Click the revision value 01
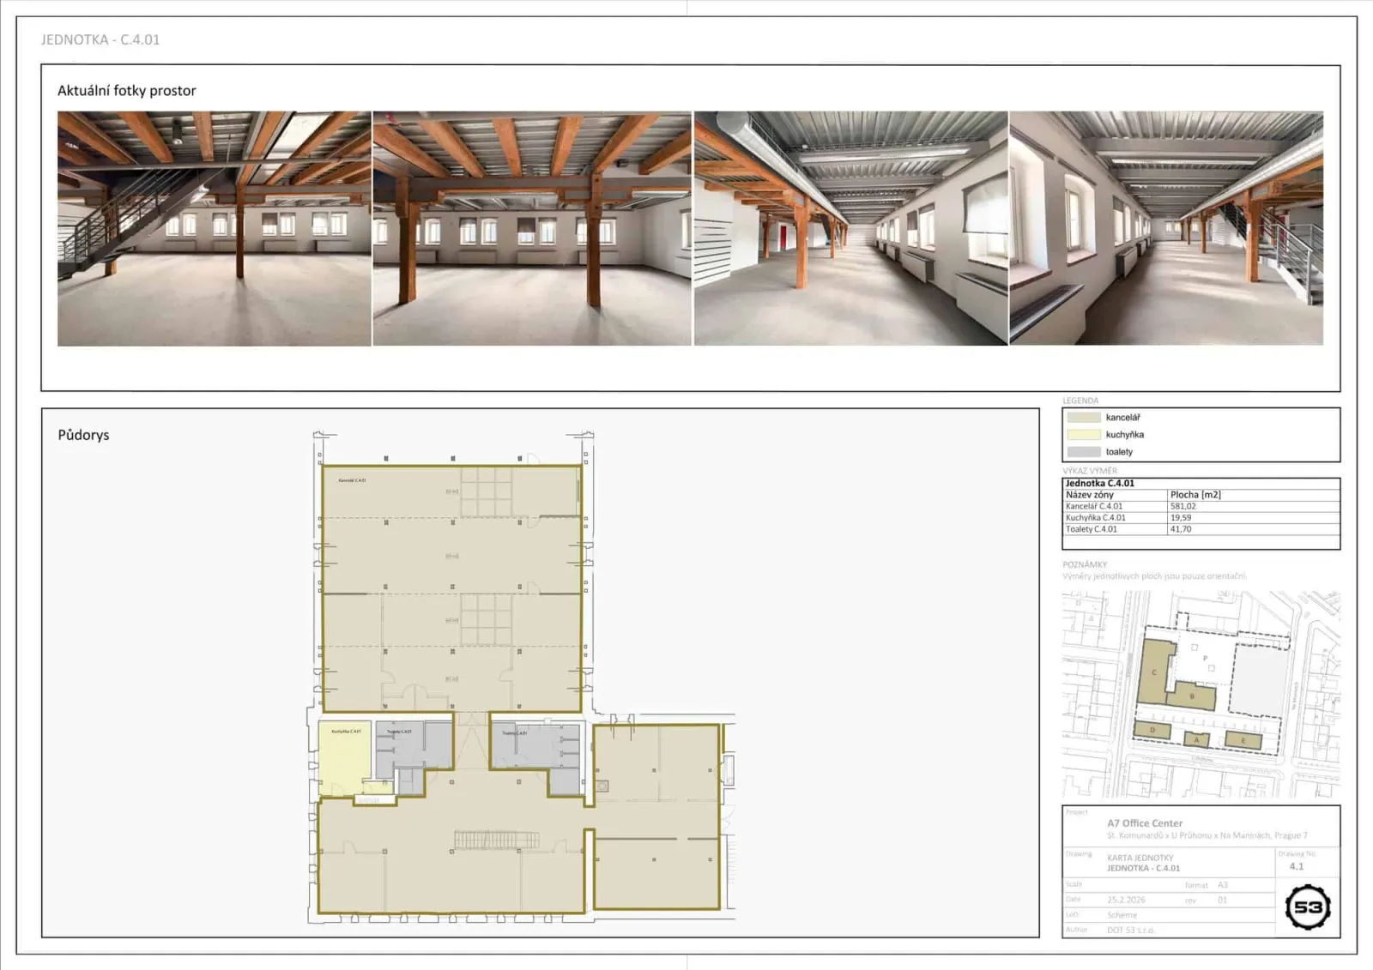This screenshot has width=1373, height=970. (1223, 900)
